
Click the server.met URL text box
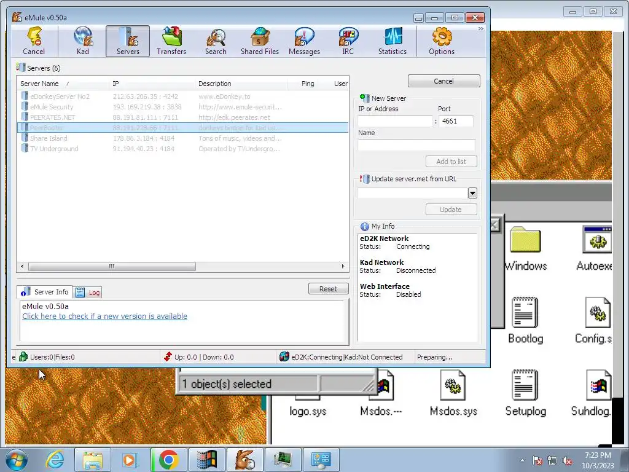[412, 193]
